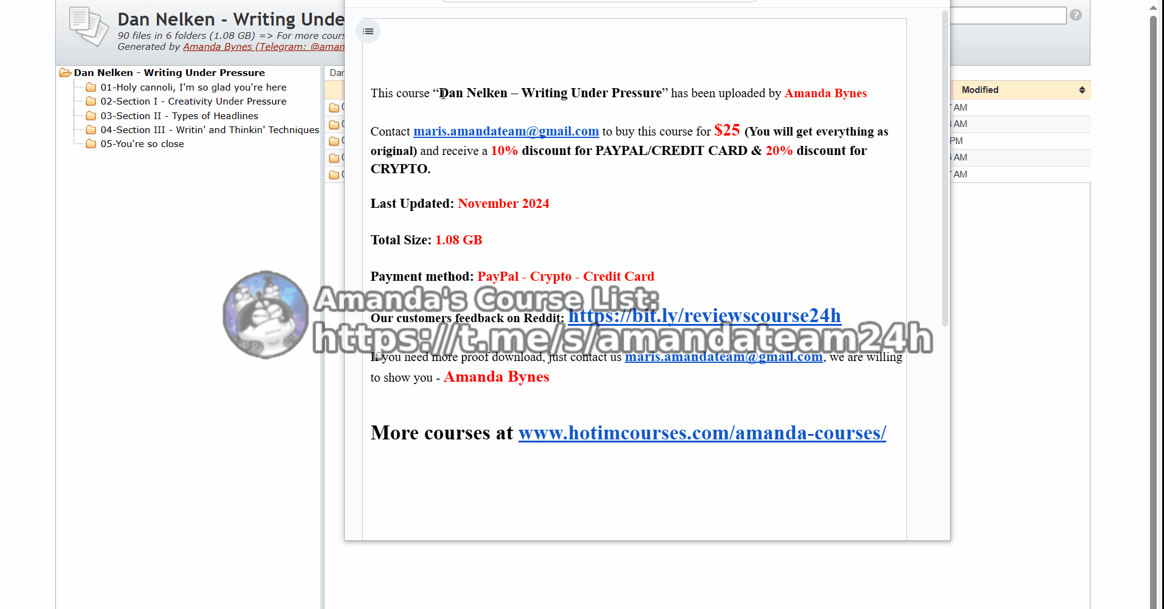Open folder 01-Holy cannoli in tree
This screenshot has height=609, width=1164.
click(x=193, y=88)
